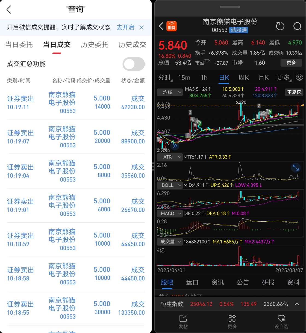Select the trade with amount 26670.00
This screenshot has height=333, width=306.
tap(76, 206)
